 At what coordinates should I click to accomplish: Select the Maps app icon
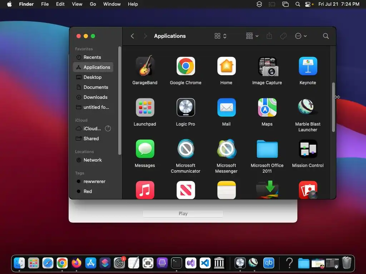click(267, 107)
